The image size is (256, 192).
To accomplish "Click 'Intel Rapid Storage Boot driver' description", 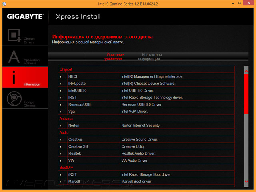I will pos(146,174).
